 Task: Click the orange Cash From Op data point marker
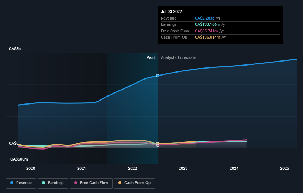pos(158,143)
